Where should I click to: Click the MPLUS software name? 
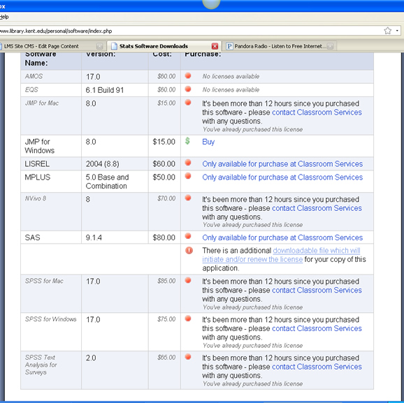pos(38,177)
